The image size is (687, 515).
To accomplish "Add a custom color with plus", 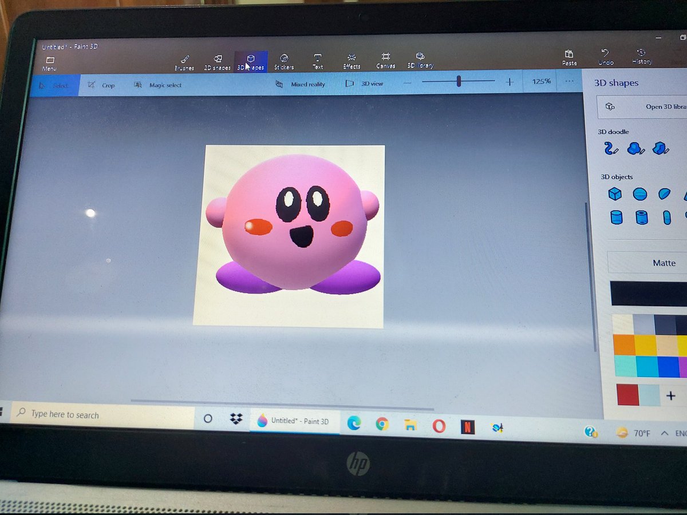I will [x=671, y=396].
